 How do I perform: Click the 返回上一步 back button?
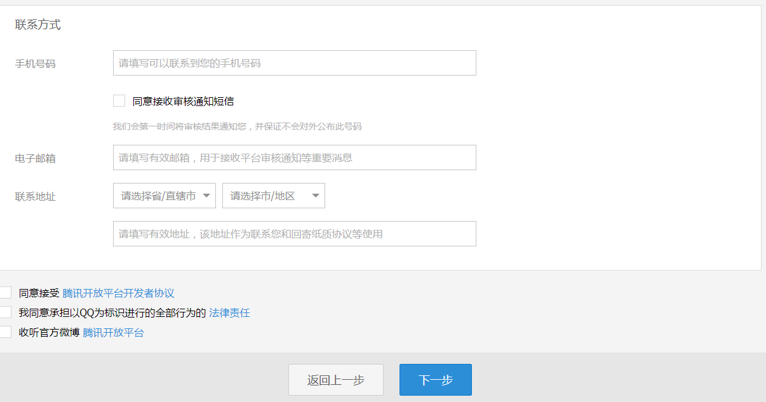coord(336,379)
